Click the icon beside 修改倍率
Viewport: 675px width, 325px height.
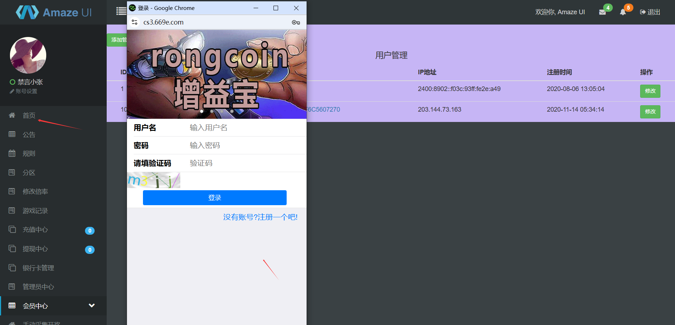pyautogui.click(x=12, y=191)
